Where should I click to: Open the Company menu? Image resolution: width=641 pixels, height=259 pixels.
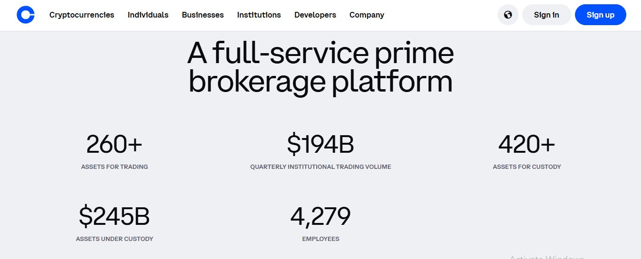click(x=367, y=15)
